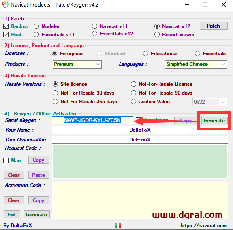The image size is (233, 230).
Task: Click inside the green Request Code box
Action: click(140, 162)
